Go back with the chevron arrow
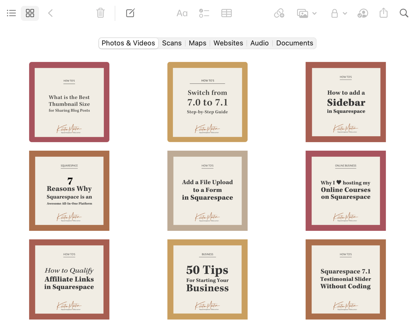This screenshot has height=327, width=415. 50,13
